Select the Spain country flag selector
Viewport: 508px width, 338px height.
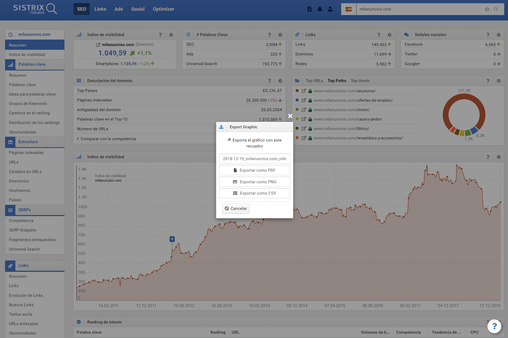coord(348,9)
